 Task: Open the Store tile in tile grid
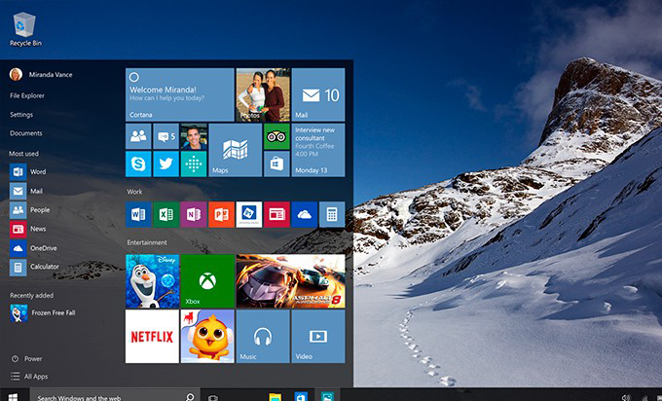pyautogui.click(x=276, y=164)
